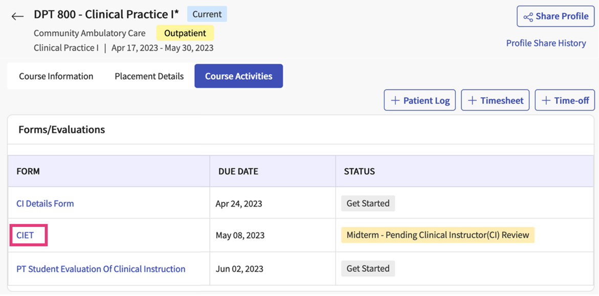Click the back arrow icon
599x296 pixels.
17,16
